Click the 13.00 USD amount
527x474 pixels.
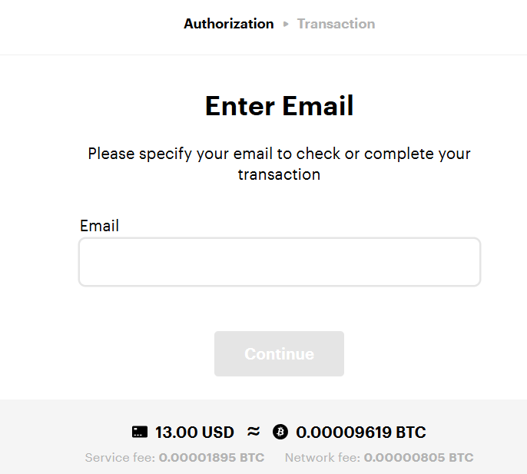(x=194, y=433)
